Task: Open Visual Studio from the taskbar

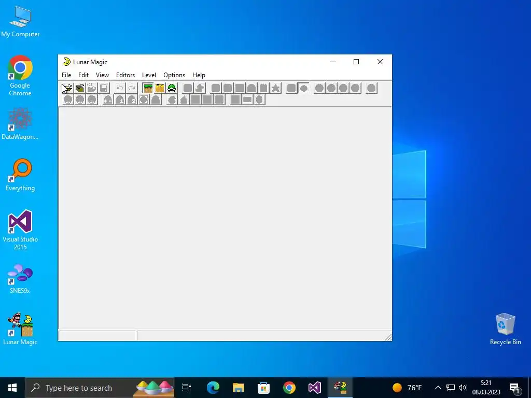Action: pos(315,388)
